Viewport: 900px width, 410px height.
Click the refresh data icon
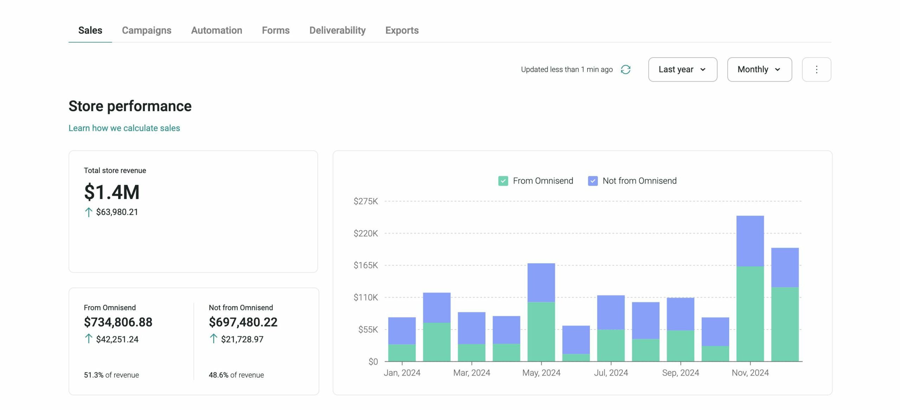click(625, 69)
